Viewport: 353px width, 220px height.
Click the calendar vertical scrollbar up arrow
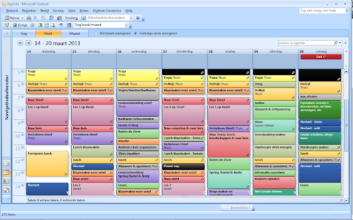click(346, 71)
